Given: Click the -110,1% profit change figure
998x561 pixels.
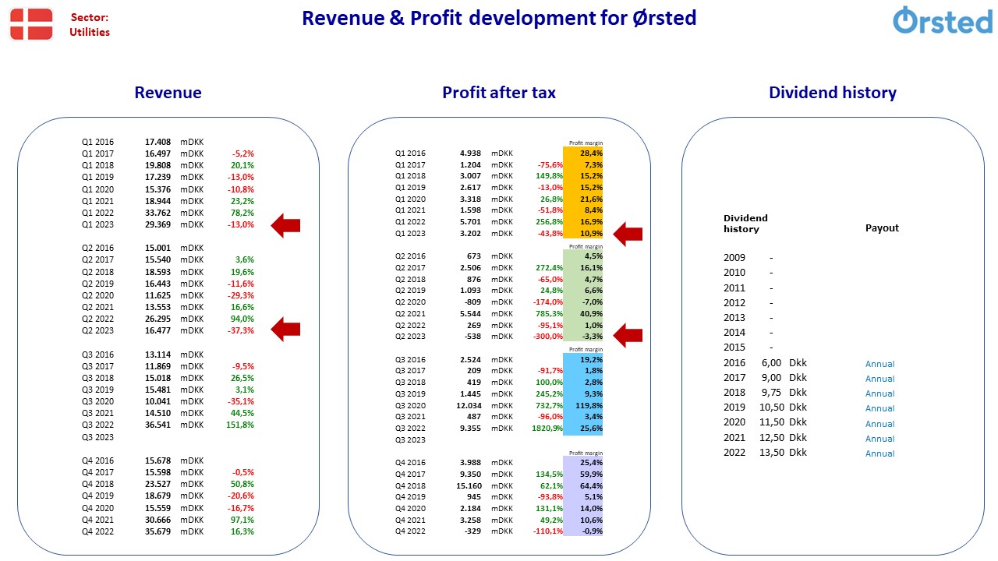Looking at the screenshot, I should click(x=547, y=531).
